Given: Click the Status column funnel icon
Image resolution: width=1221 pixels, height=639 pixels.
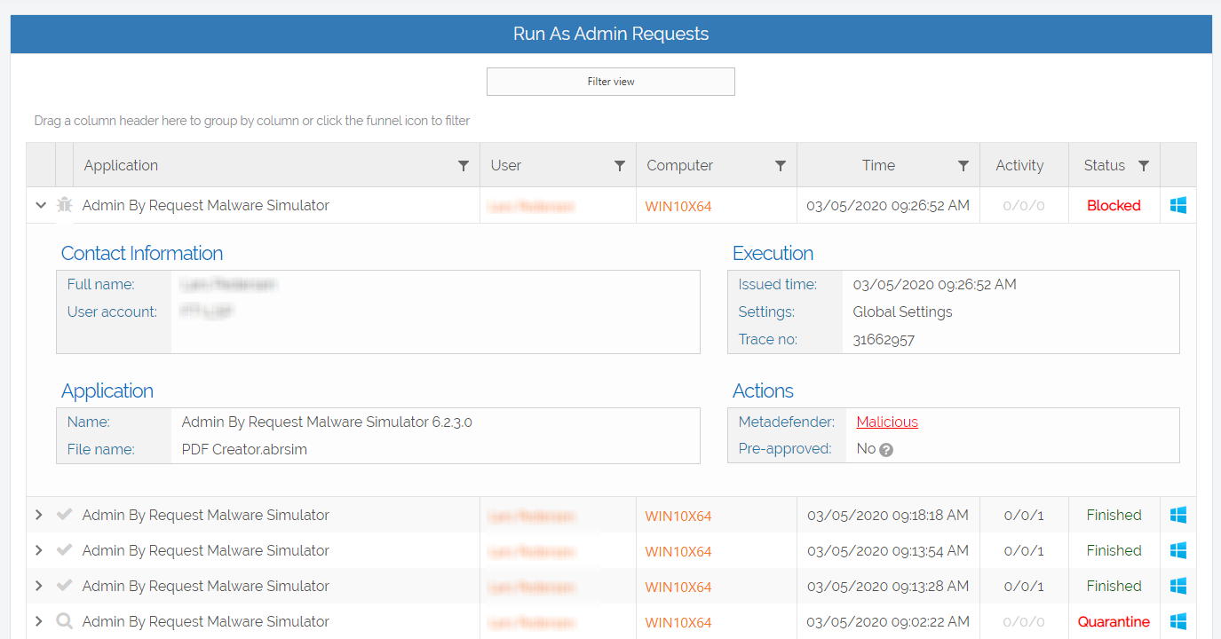Looking at the screenshot, I should [x=1144, y=166].
